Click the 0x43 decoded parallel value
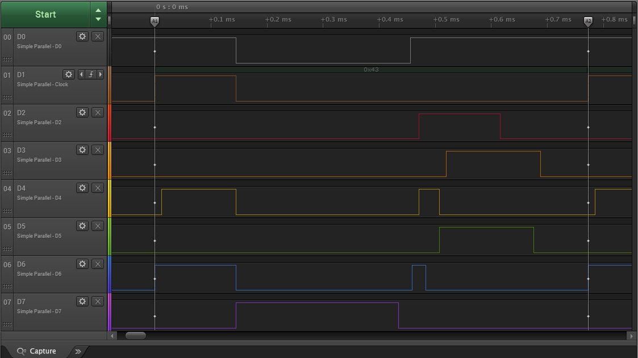Image resolution: width=638 pixels, height=358 pixels. pos(371,69)
